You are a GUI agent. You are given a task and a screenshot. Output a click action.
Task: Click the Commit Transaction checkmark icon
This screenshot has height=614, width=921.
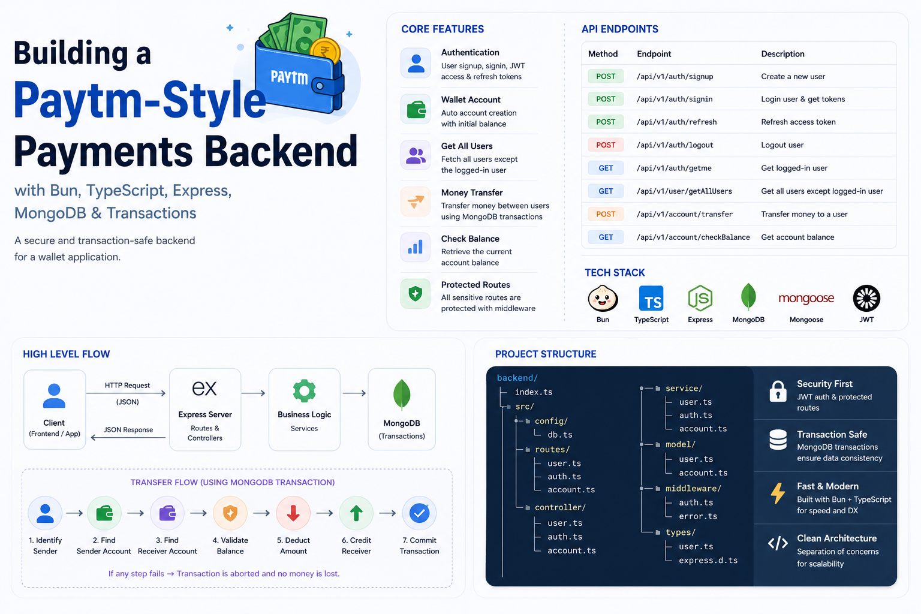(x=419, y=513)
